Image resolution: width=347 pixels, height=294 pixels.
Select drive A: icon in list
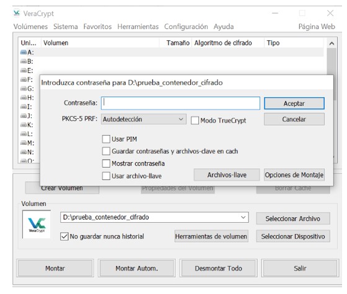coord(24,53)
